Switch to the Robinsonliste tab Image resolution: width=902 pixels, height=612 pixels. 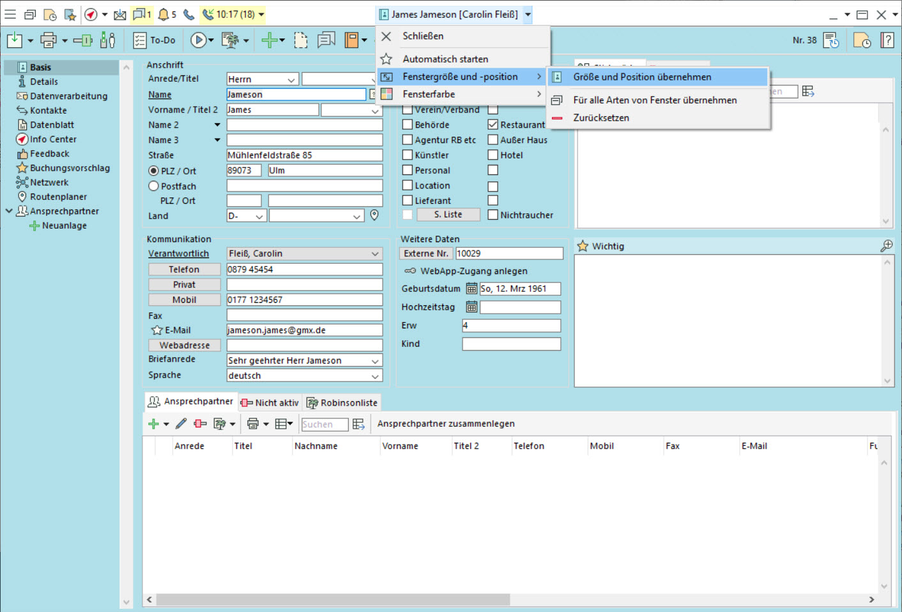tap(342, 402)
